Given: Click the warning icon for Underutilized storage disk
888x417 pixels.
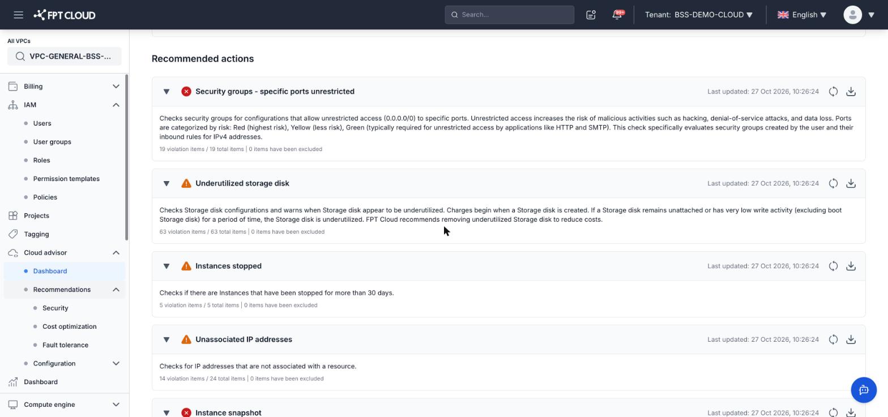Looking at the screenshot, I should click(x=186, y=183).
